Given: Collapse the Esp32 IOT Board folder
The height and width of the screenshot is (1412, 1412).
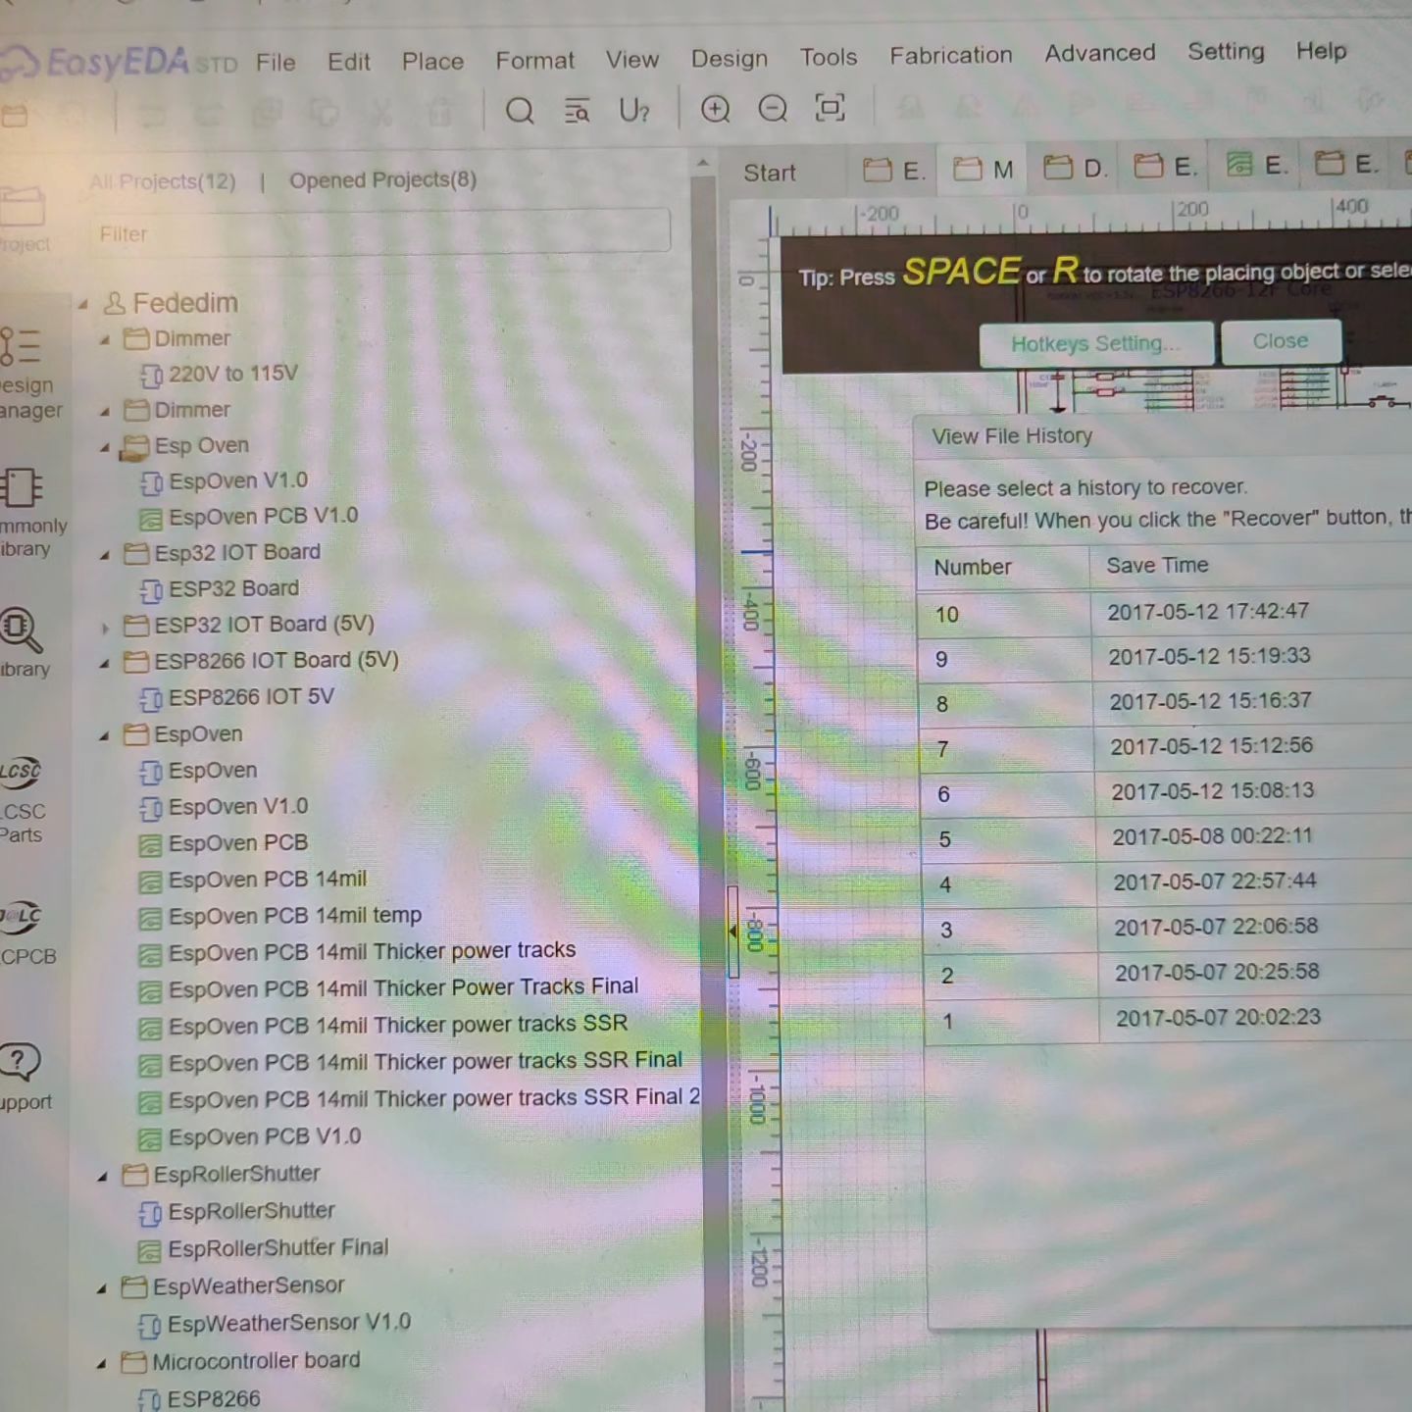Looking at the screenshot, I should (104, 555).
